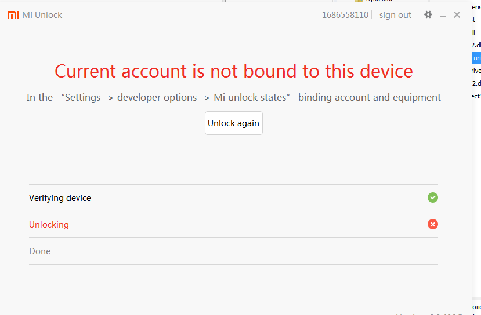Click the green check mark icon

433,197
